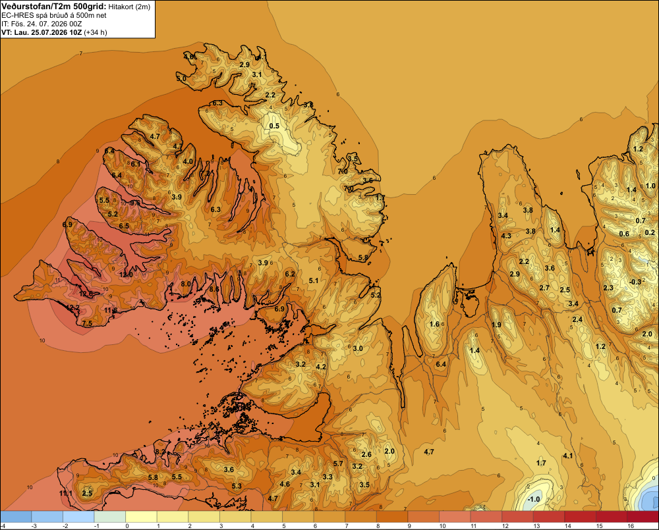Pick the blue swatch between -4 and -3
The height and width of the screenshot is (530, 659).
(x=16, y=517)
